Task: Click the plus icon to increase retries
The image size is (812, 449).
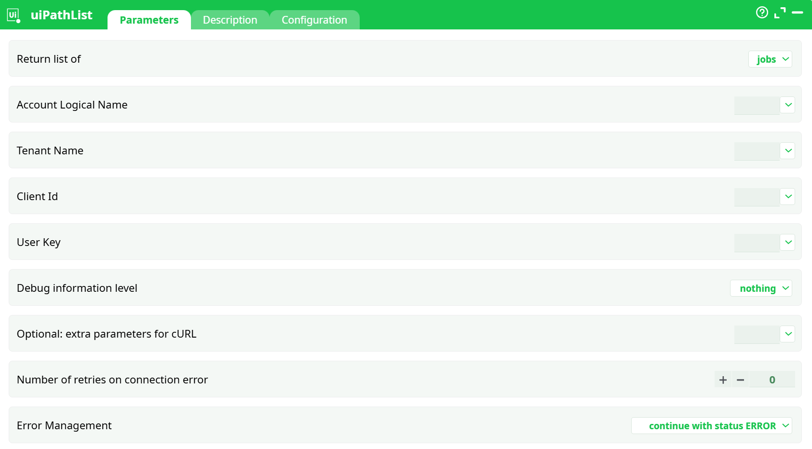Action: [723, 380]
